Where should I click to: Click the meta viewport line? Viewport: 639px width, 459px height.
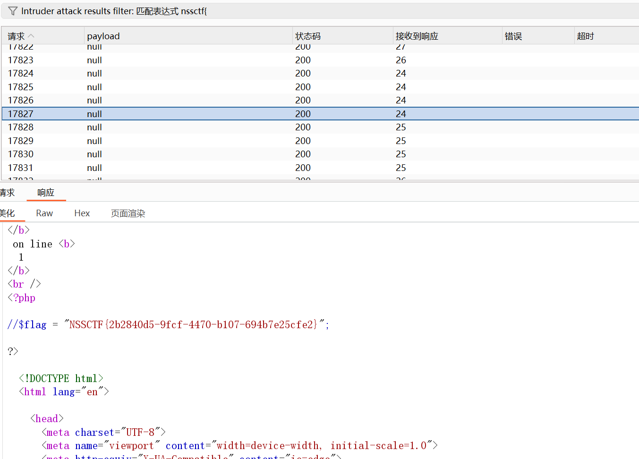pyautogui.click(x=239, y=445)
